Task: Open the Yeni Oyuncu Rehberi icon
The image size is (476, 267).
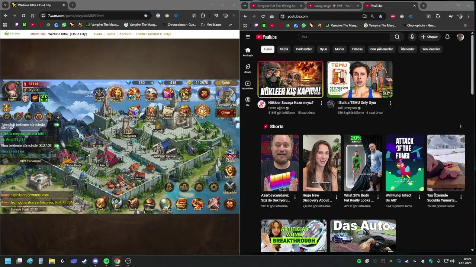Action: (x=151, y=114)
